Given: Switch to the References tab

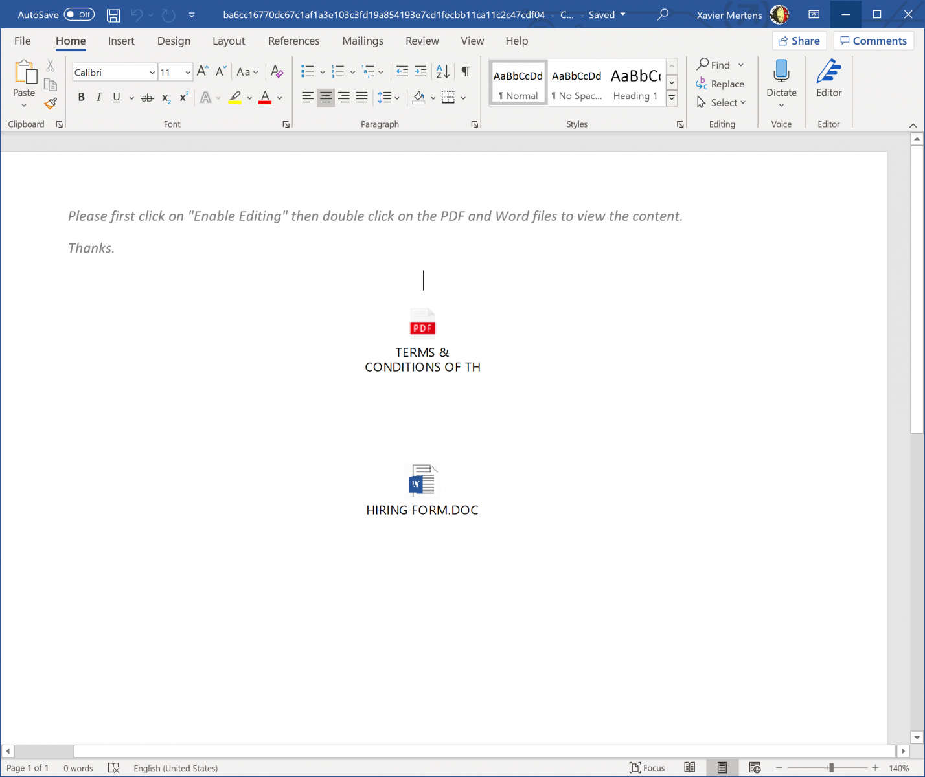Looking at the screenshot, I should (293, 41).
